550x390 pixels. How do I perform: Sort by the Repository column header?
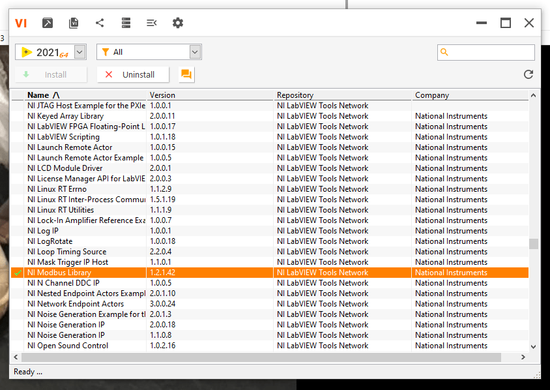point(342,95)
